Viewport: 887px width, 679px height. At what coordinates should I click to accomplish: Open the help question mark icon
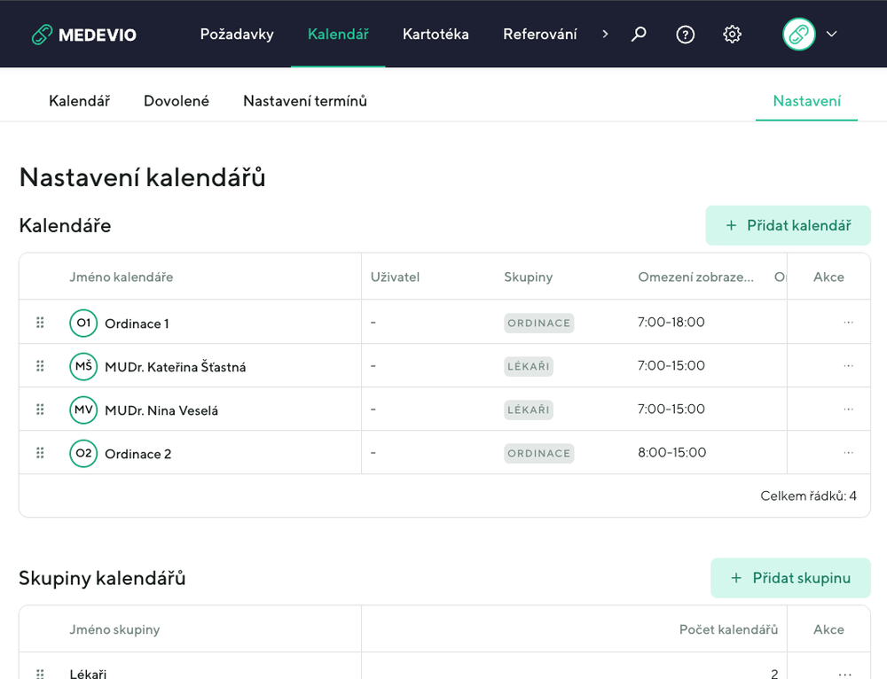(x=685, y=35)
